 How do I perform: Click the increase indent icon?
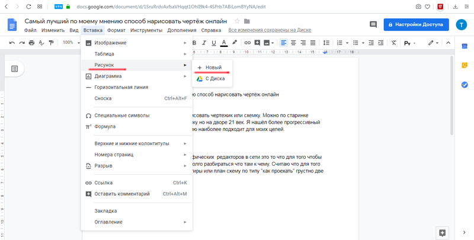pyautogui.click(x=381, y=43)
